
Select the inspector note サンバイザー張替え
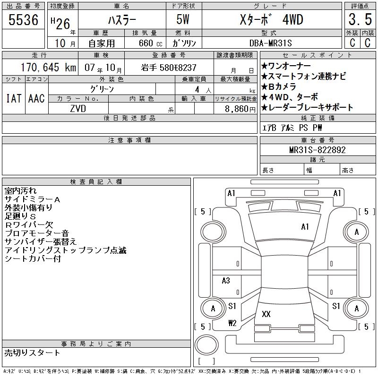coord(41,242)
